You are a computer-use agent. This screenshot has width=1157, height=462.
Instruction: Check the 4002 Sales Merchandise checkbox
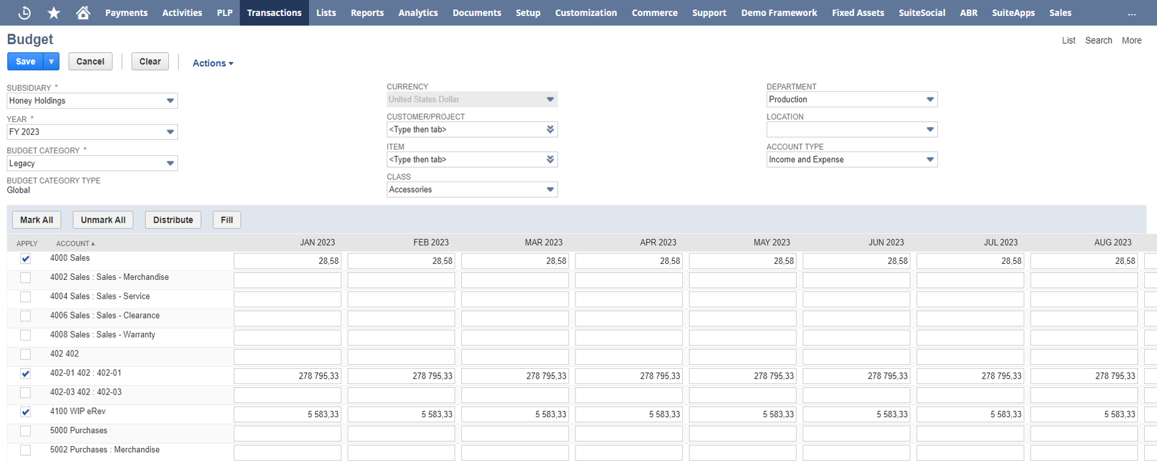(25, 278)
